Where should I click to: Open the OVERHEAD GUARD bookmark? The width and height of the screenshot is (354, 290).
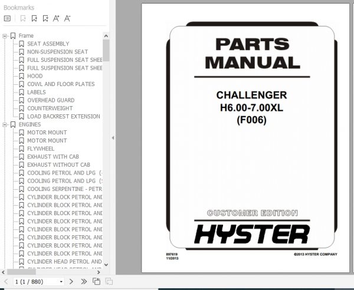(51, 100)
